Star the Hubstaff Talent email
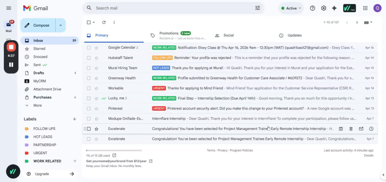386x182 pixels. (x=96, y=58)
